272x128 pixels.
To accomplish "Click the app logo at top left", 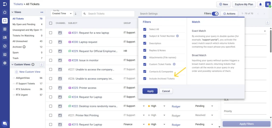I will point(5,4).
